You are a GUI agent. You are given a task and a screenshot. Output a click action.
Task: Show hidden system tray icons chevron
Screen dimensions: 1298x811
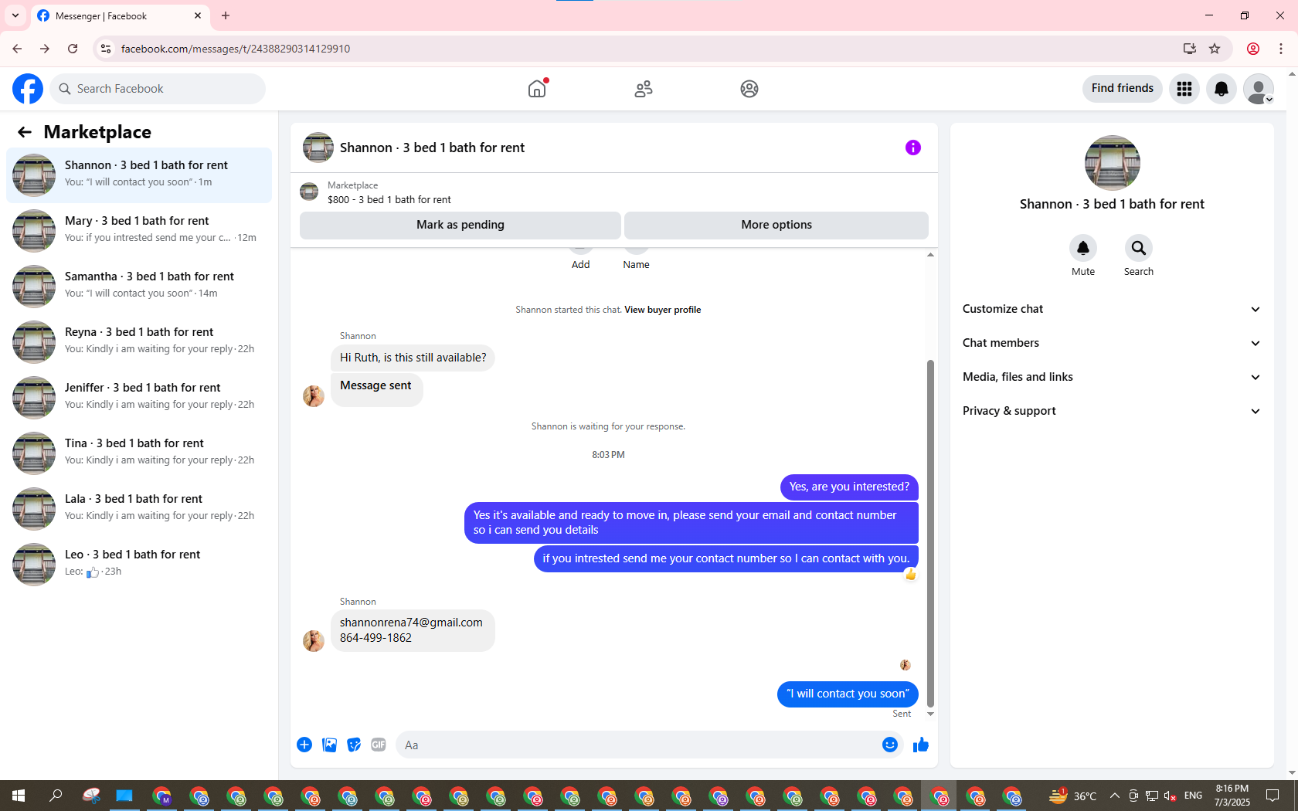pyautogui.click(x=1114, y=796)
